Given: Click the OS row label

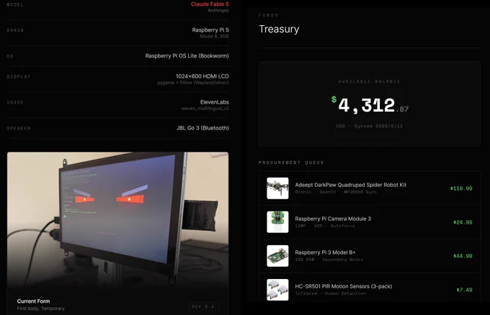Looking at the screenshot, I should (x=10, y=56).
